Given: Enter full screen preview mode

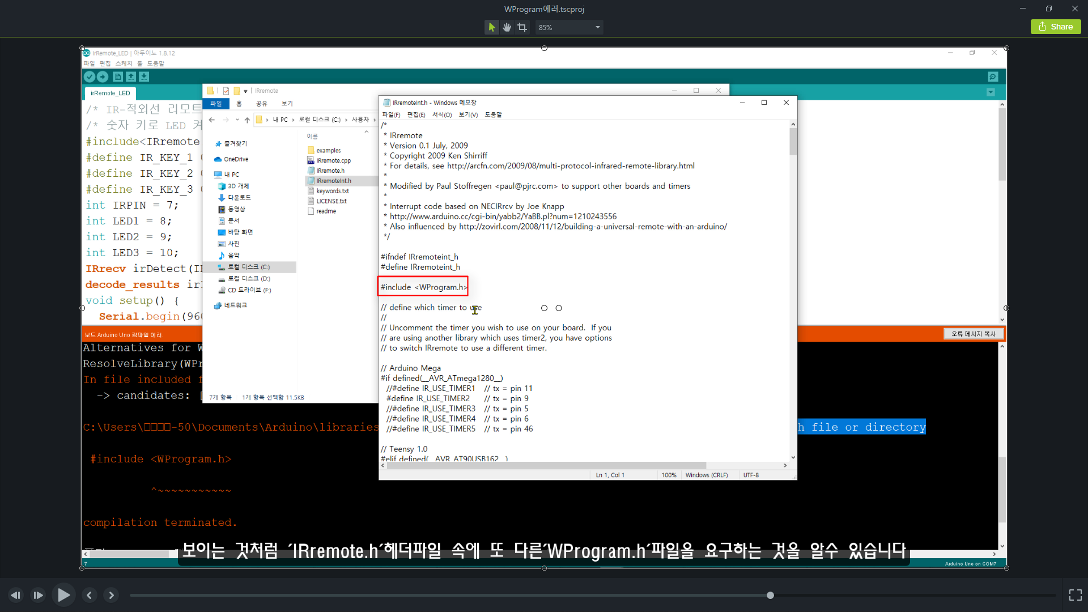Looking at the screenshot, I should [x=1075, y=595].
